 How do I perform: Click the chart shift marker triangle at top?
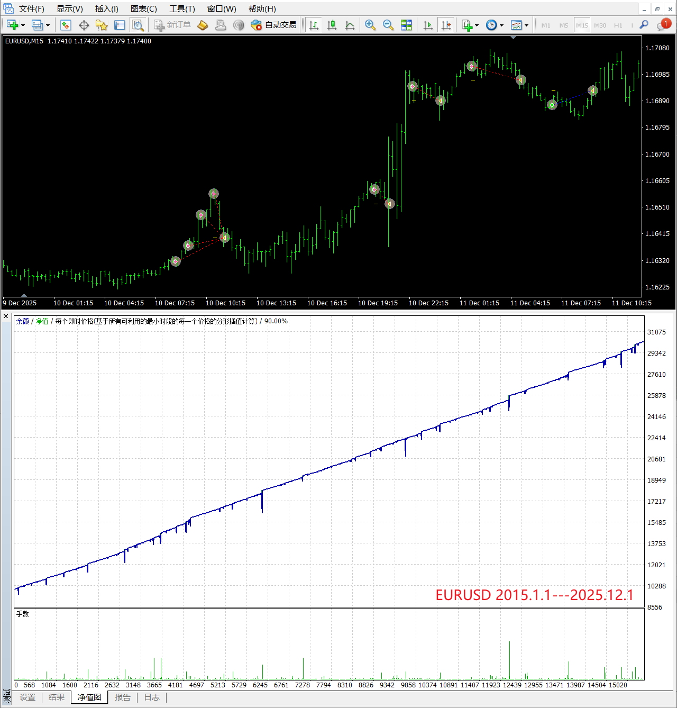click(x=513, y=38)
